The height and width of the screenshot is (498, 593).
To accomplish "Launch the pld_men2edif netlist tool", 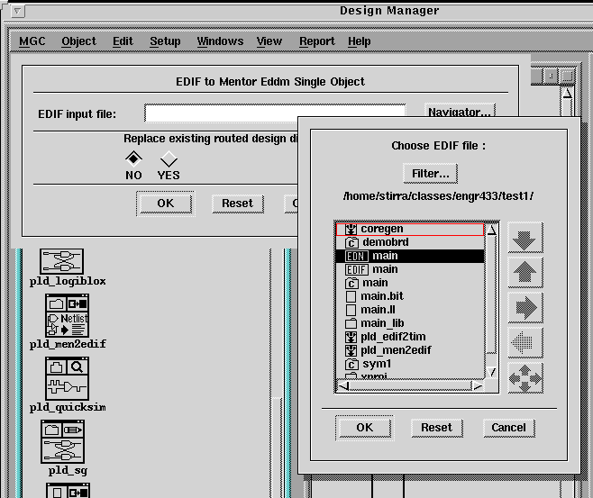I will coord(67,315).
